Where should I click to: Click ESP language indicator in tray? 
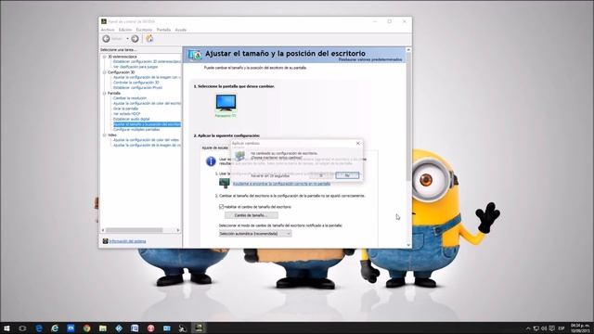tap(562, 328)
